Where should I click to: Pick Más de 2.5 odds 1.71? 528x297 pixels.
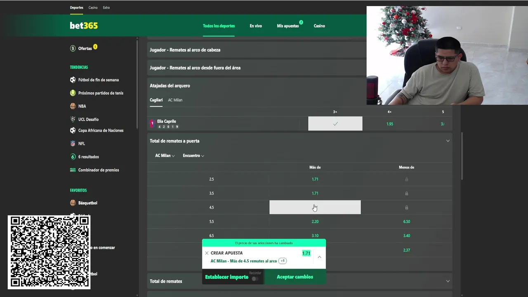point(315,179)
